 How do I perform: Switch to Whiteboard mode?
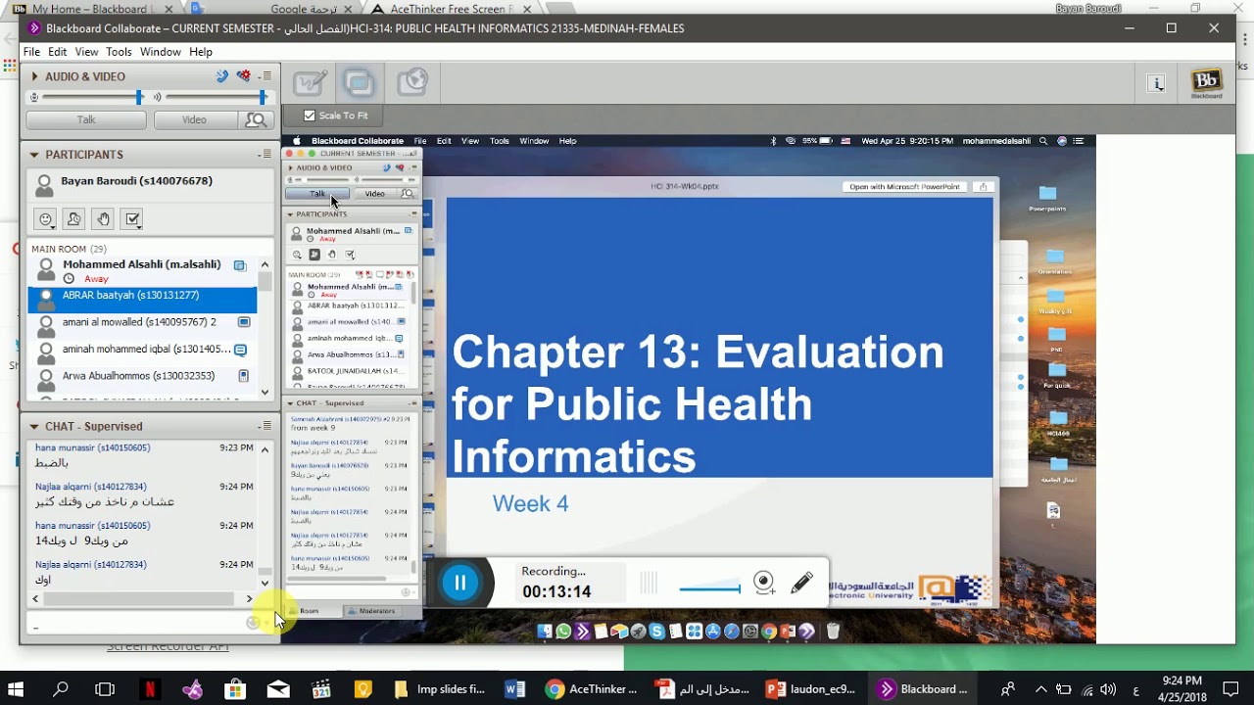pyautogui.click(x=310, y=83)
